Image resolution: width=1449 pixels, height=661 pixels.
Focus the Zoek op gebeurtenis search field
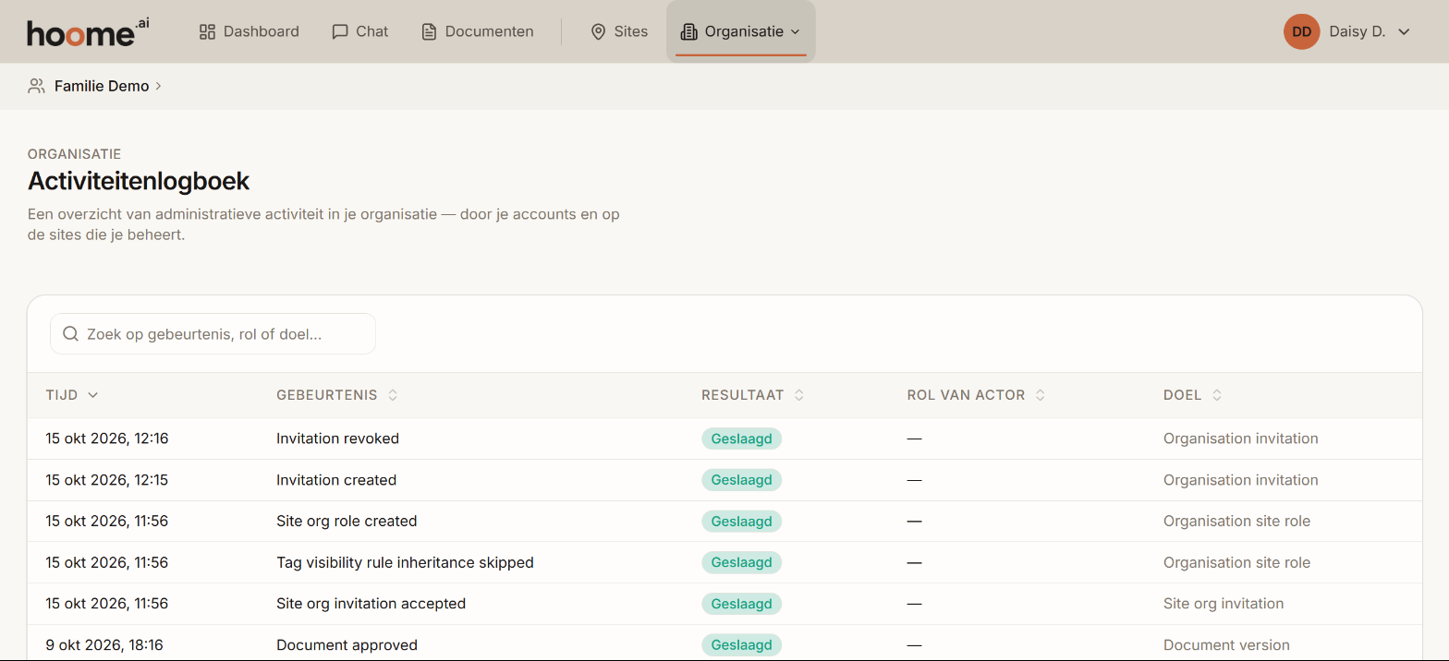(213, 334)
